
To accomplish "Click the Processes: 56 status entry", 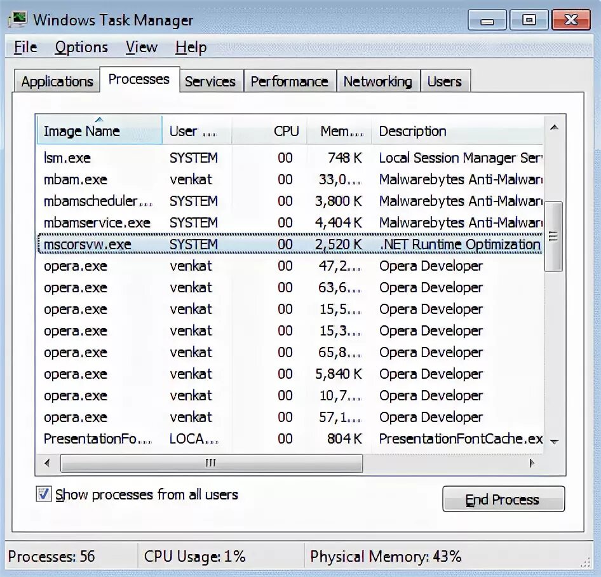I will pos(51,556).
